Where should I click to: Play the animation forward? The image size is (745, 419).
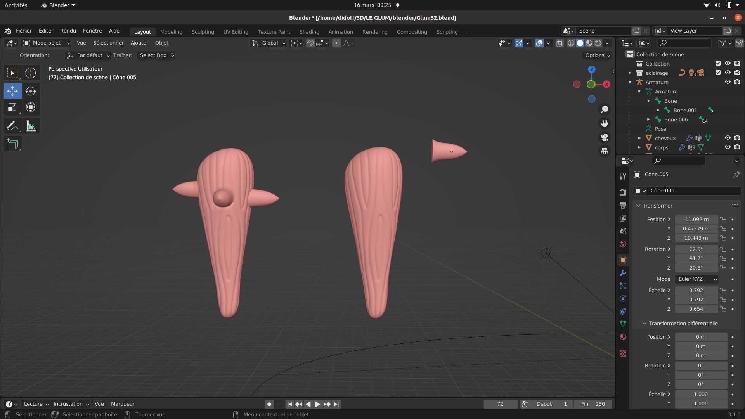317,404
